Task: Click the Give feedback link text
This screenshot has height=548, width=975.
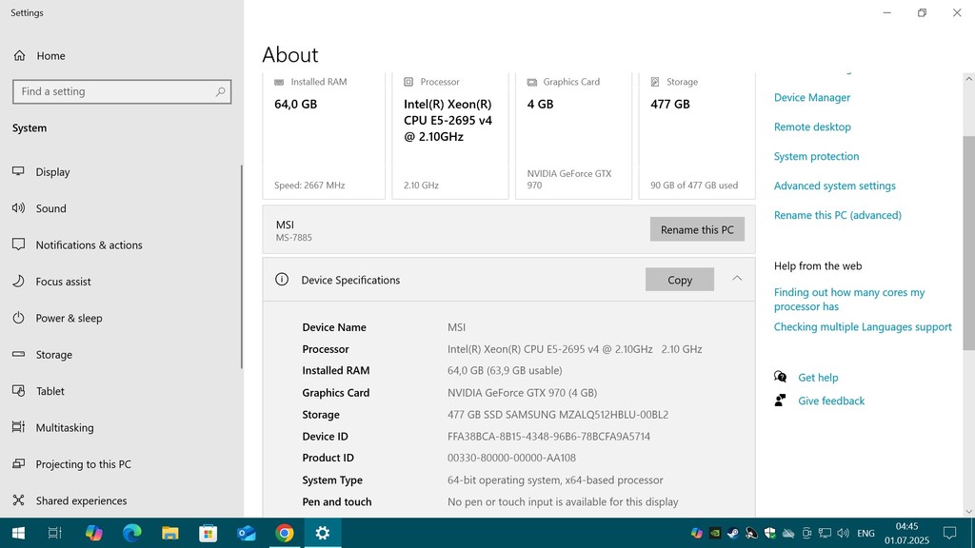Action: pyautogui.click(x=831, y=401)
